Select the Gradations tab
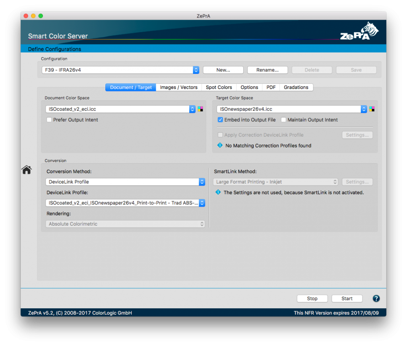 (296, 87)
